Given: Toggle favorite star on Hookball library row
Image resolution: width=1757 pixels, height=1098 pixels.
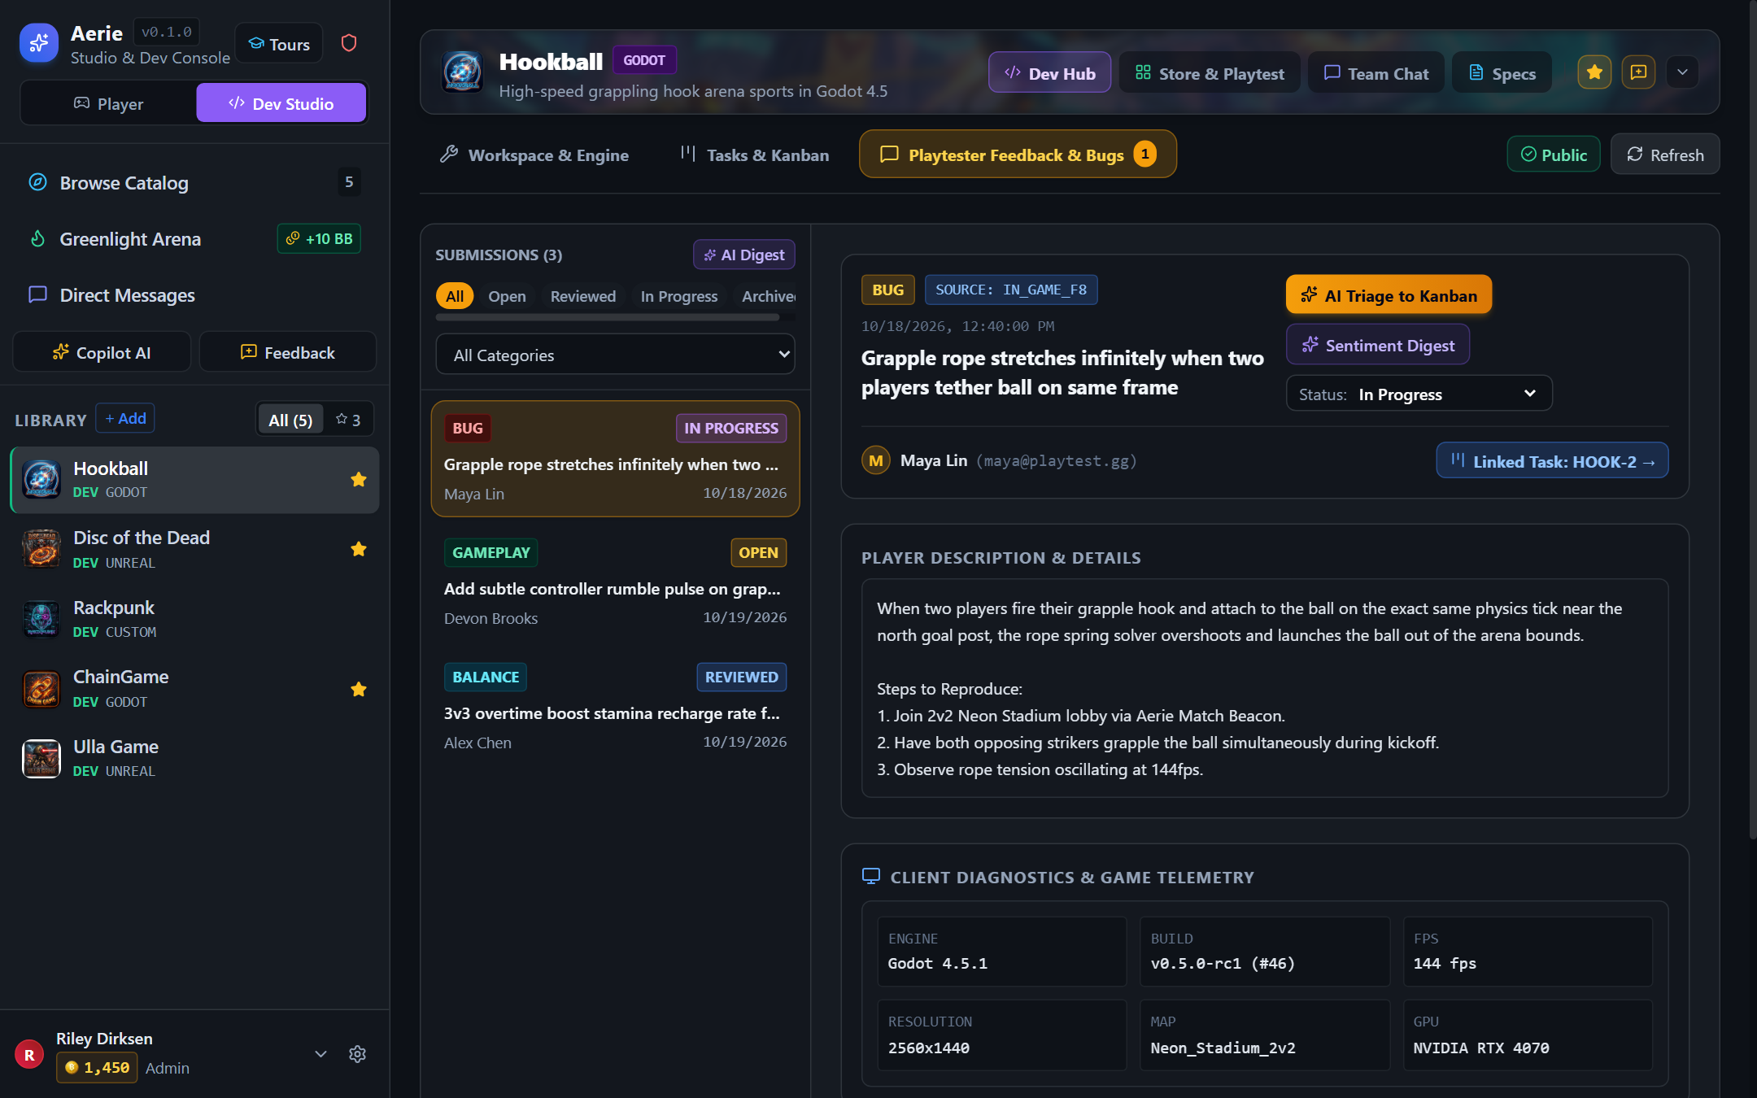Looking at the screenshot, I should (x=358, y=480).
